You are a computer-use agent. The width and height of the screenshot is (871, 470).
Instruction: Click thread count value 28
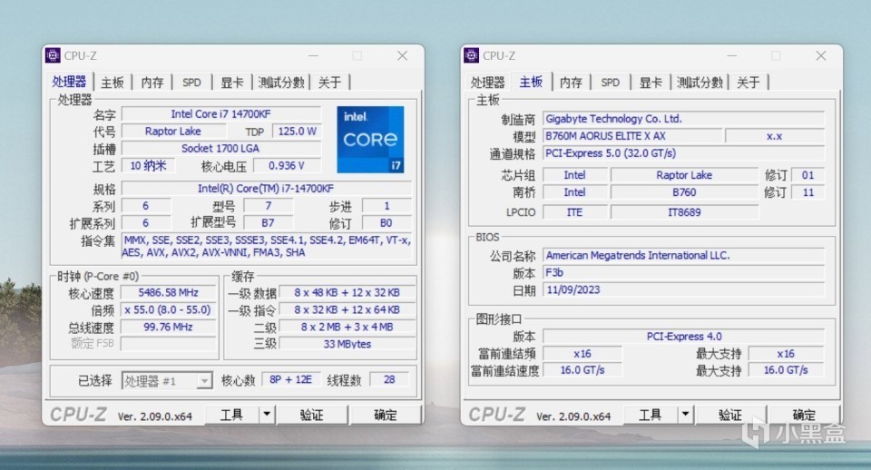tap(389, 379)
